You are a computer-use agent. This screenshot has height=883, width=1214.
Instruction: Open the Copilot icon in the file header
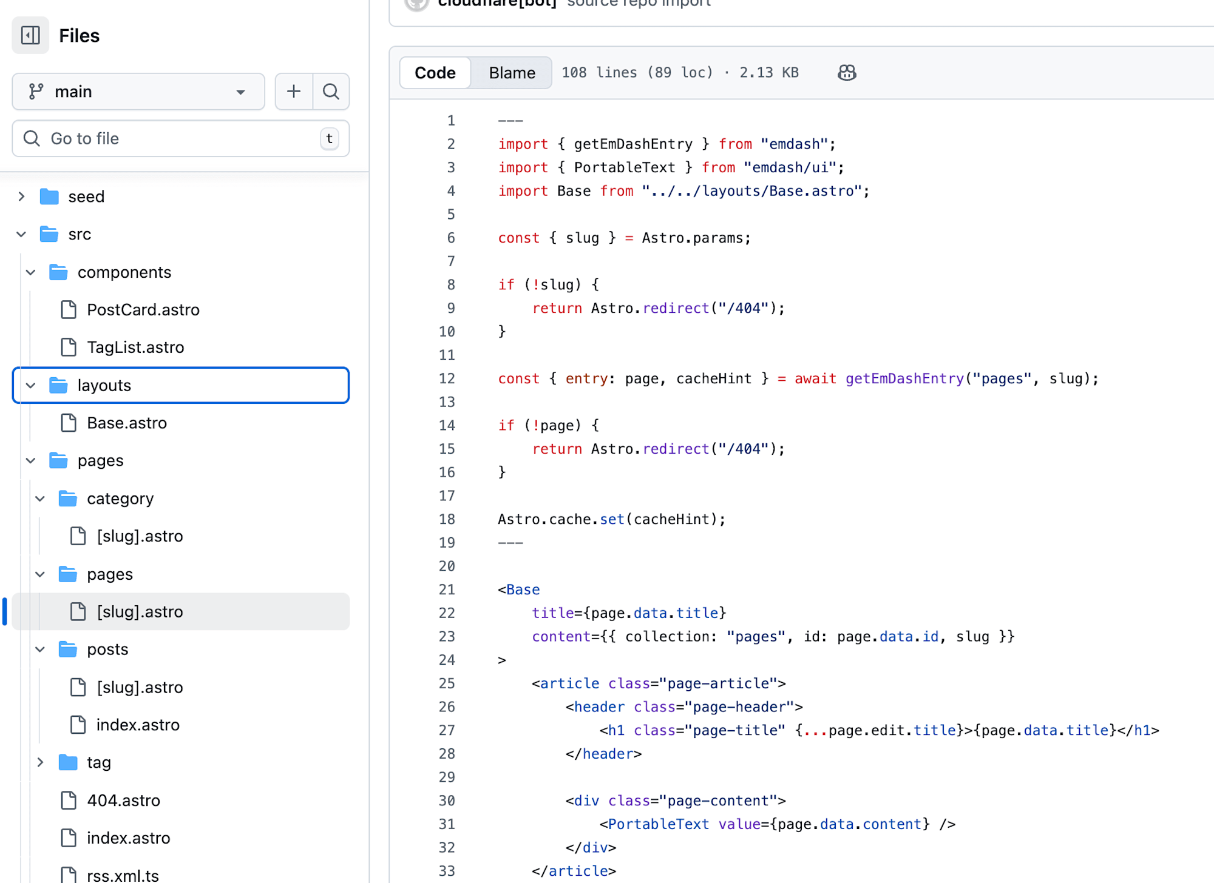(846, 72)
